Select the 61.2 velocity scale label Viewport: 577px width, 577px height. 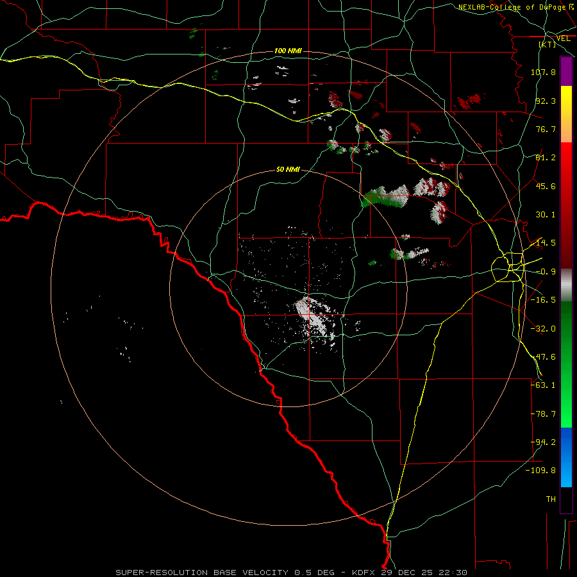pyautogui.click(x=546, y=158)
